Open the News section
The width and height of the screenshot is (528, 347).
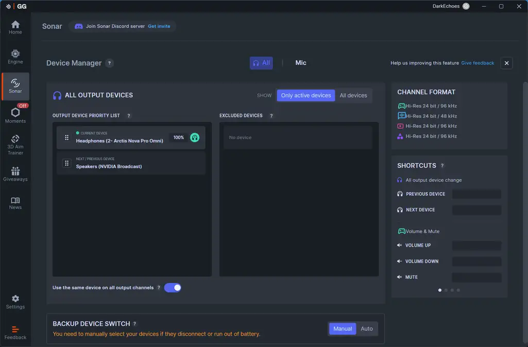(15, 203)
